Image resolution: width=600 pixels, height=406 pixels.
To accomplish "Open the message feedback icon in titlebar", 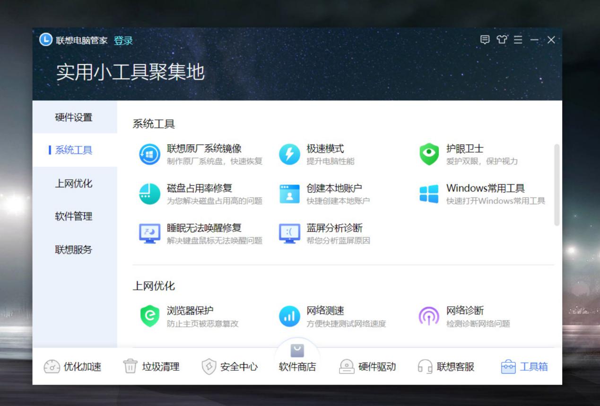I will (x=485, y=41).
